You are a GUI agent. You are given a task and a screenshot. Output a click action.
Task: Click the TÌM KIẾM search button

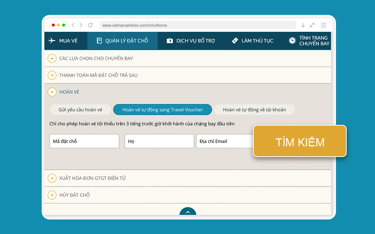pos(300,141)
